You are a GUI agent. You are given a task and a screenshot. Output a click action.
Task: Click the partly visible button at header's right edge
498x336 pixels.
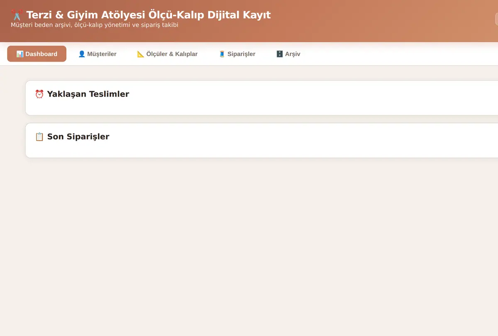496,19
